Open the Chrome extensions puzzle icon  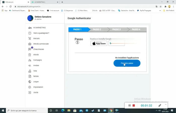coord(165,7)
